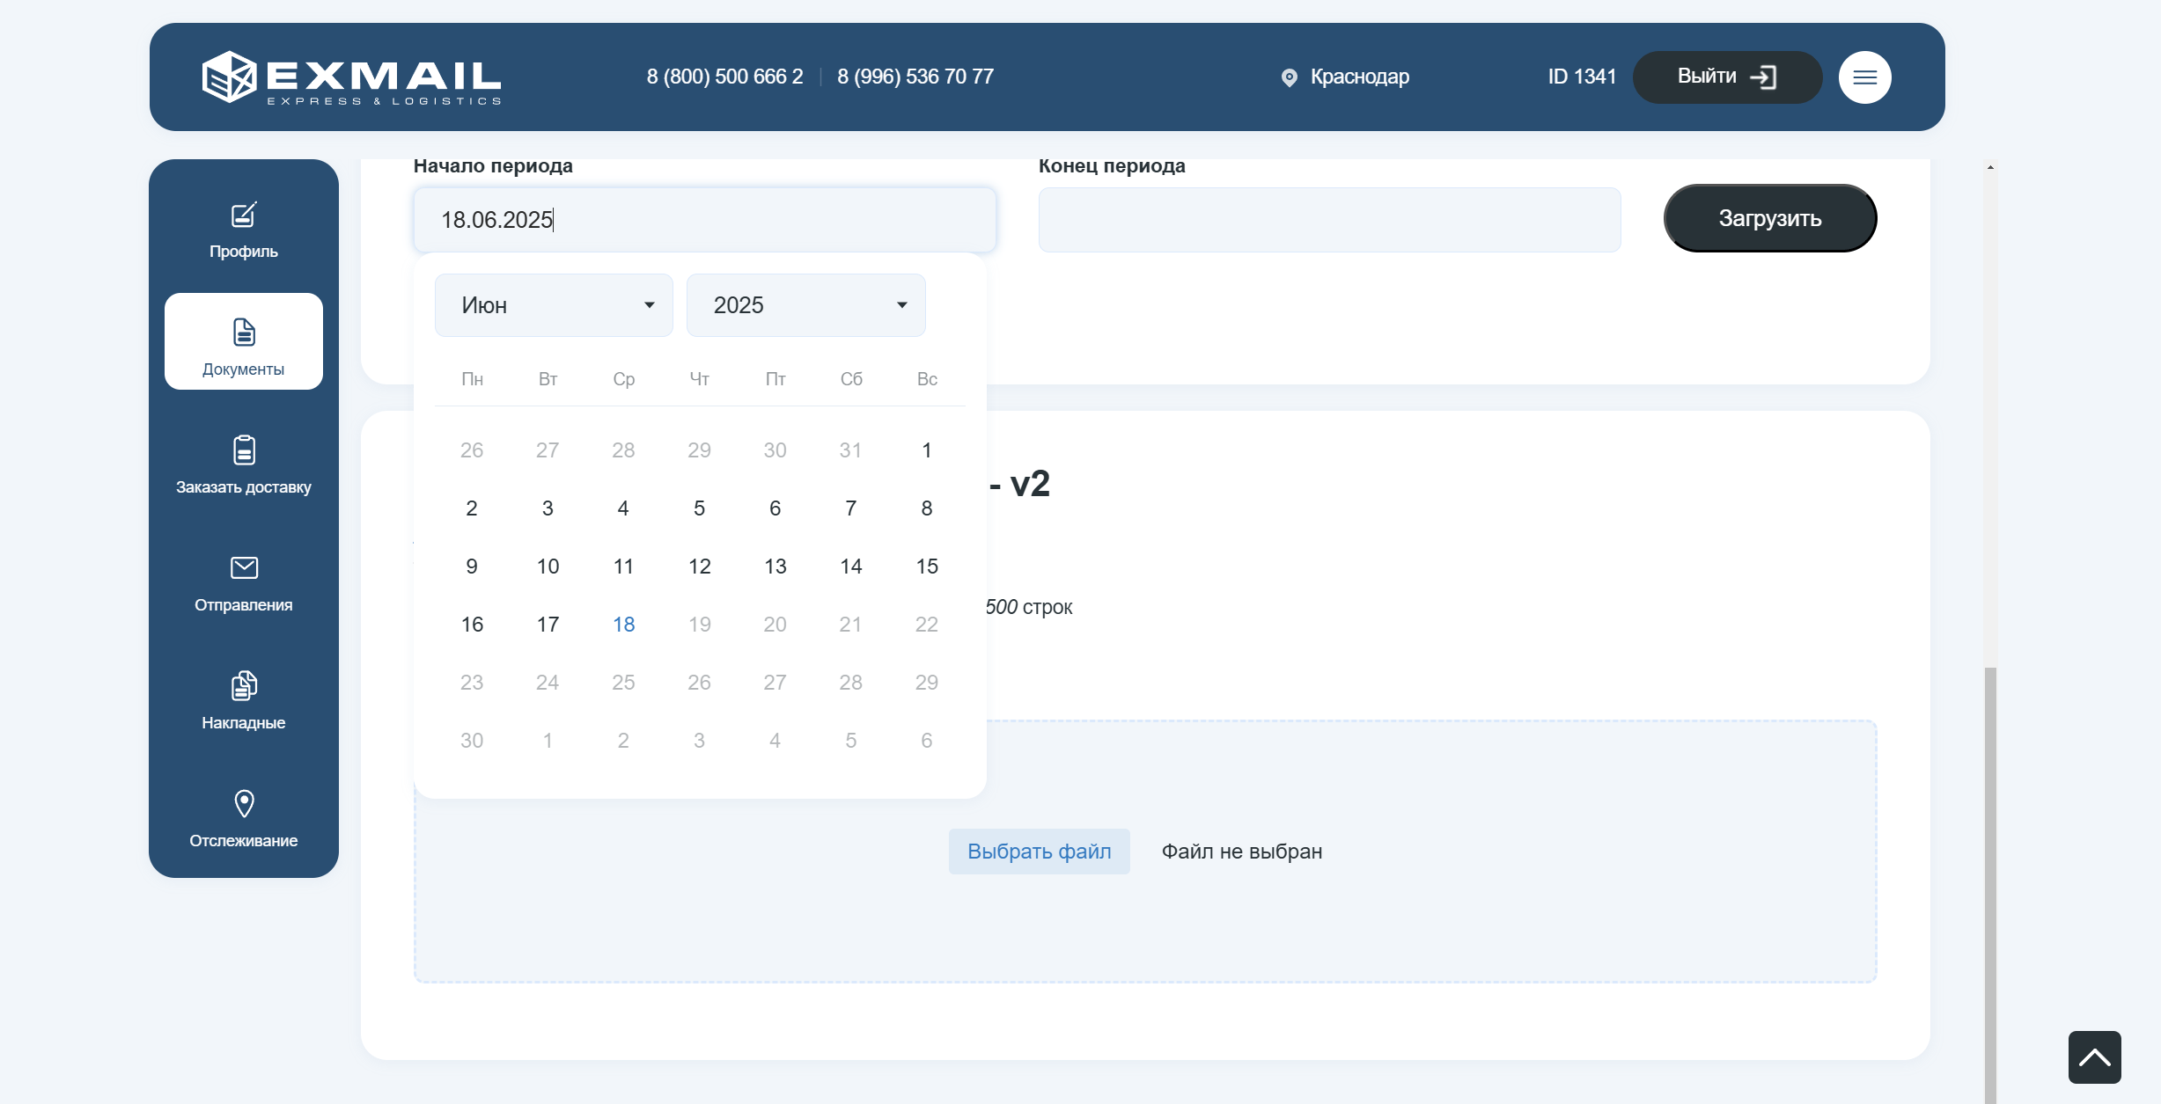Open the hamburger menu in header
The width and height of the screenshot is (2161, 1104).
point(1864,77)
